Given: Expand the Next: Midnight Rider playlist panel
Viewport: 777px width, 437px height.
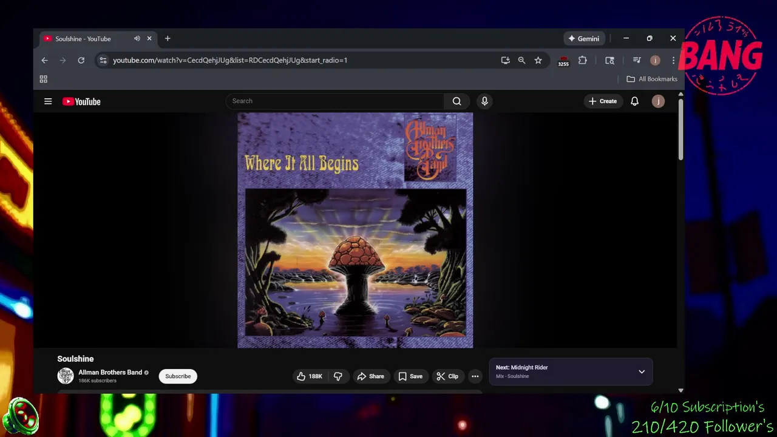Looking at the screenshot, I should tap(642, 371).
